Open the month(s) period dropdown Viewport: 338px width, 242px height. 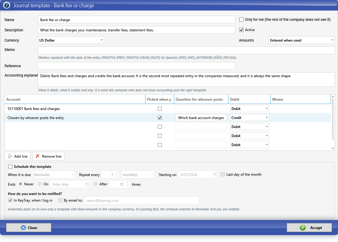[x=138, y=174]
